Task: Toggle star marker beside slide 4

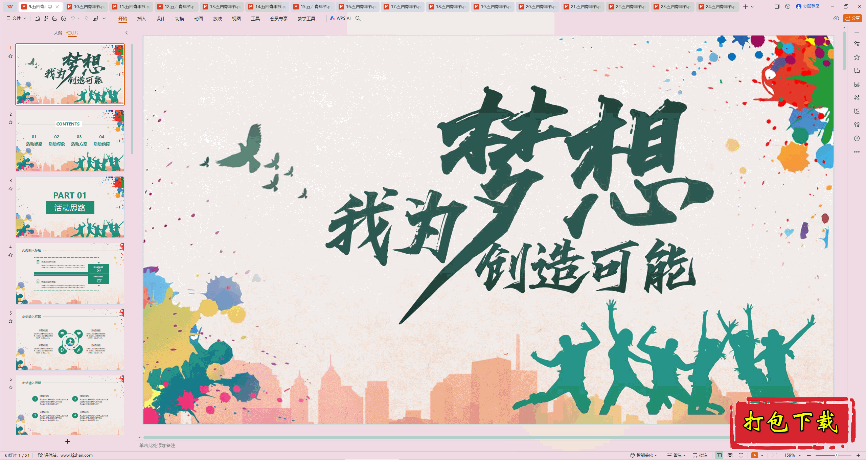Action: (10, 255)
